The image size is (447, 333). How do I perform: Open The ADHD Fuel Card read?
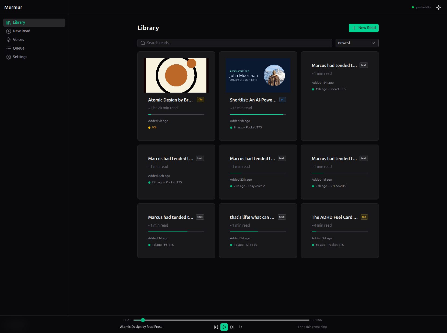pyautogui.click(x=335, y=217)
